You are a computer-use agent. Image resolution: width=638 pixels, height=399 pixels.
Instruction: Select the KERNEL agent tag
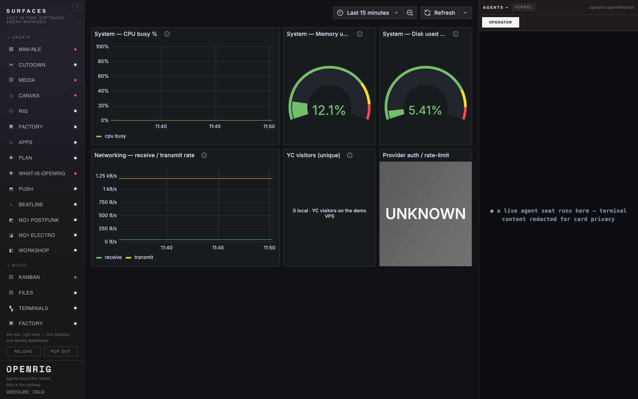523,7
